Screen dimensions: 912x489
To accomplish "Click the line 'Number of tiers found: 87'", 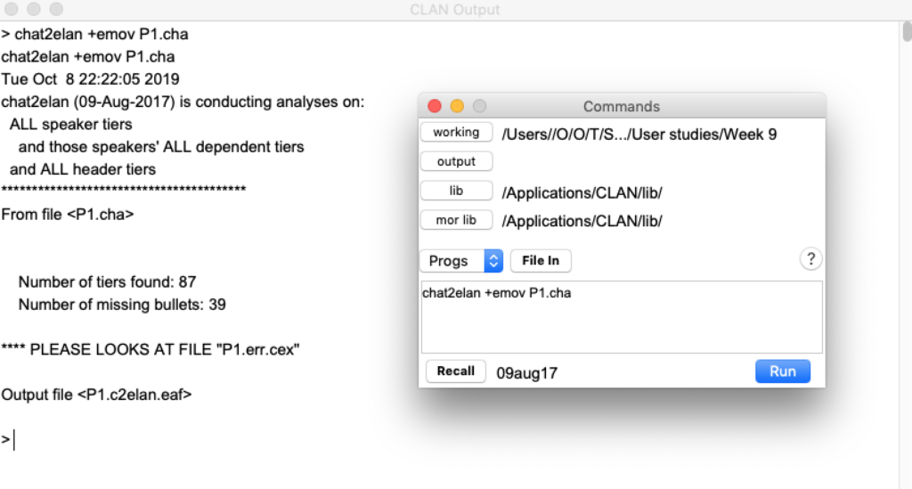I will click(108, 282).
